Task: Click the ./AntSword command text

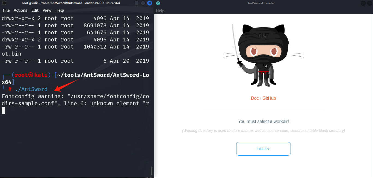Action: [x=31, y=89]
